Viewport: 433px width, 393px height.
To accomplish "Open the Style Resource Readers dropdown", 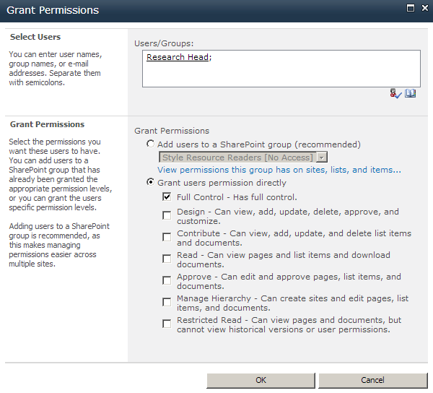I will pos(322,157).
